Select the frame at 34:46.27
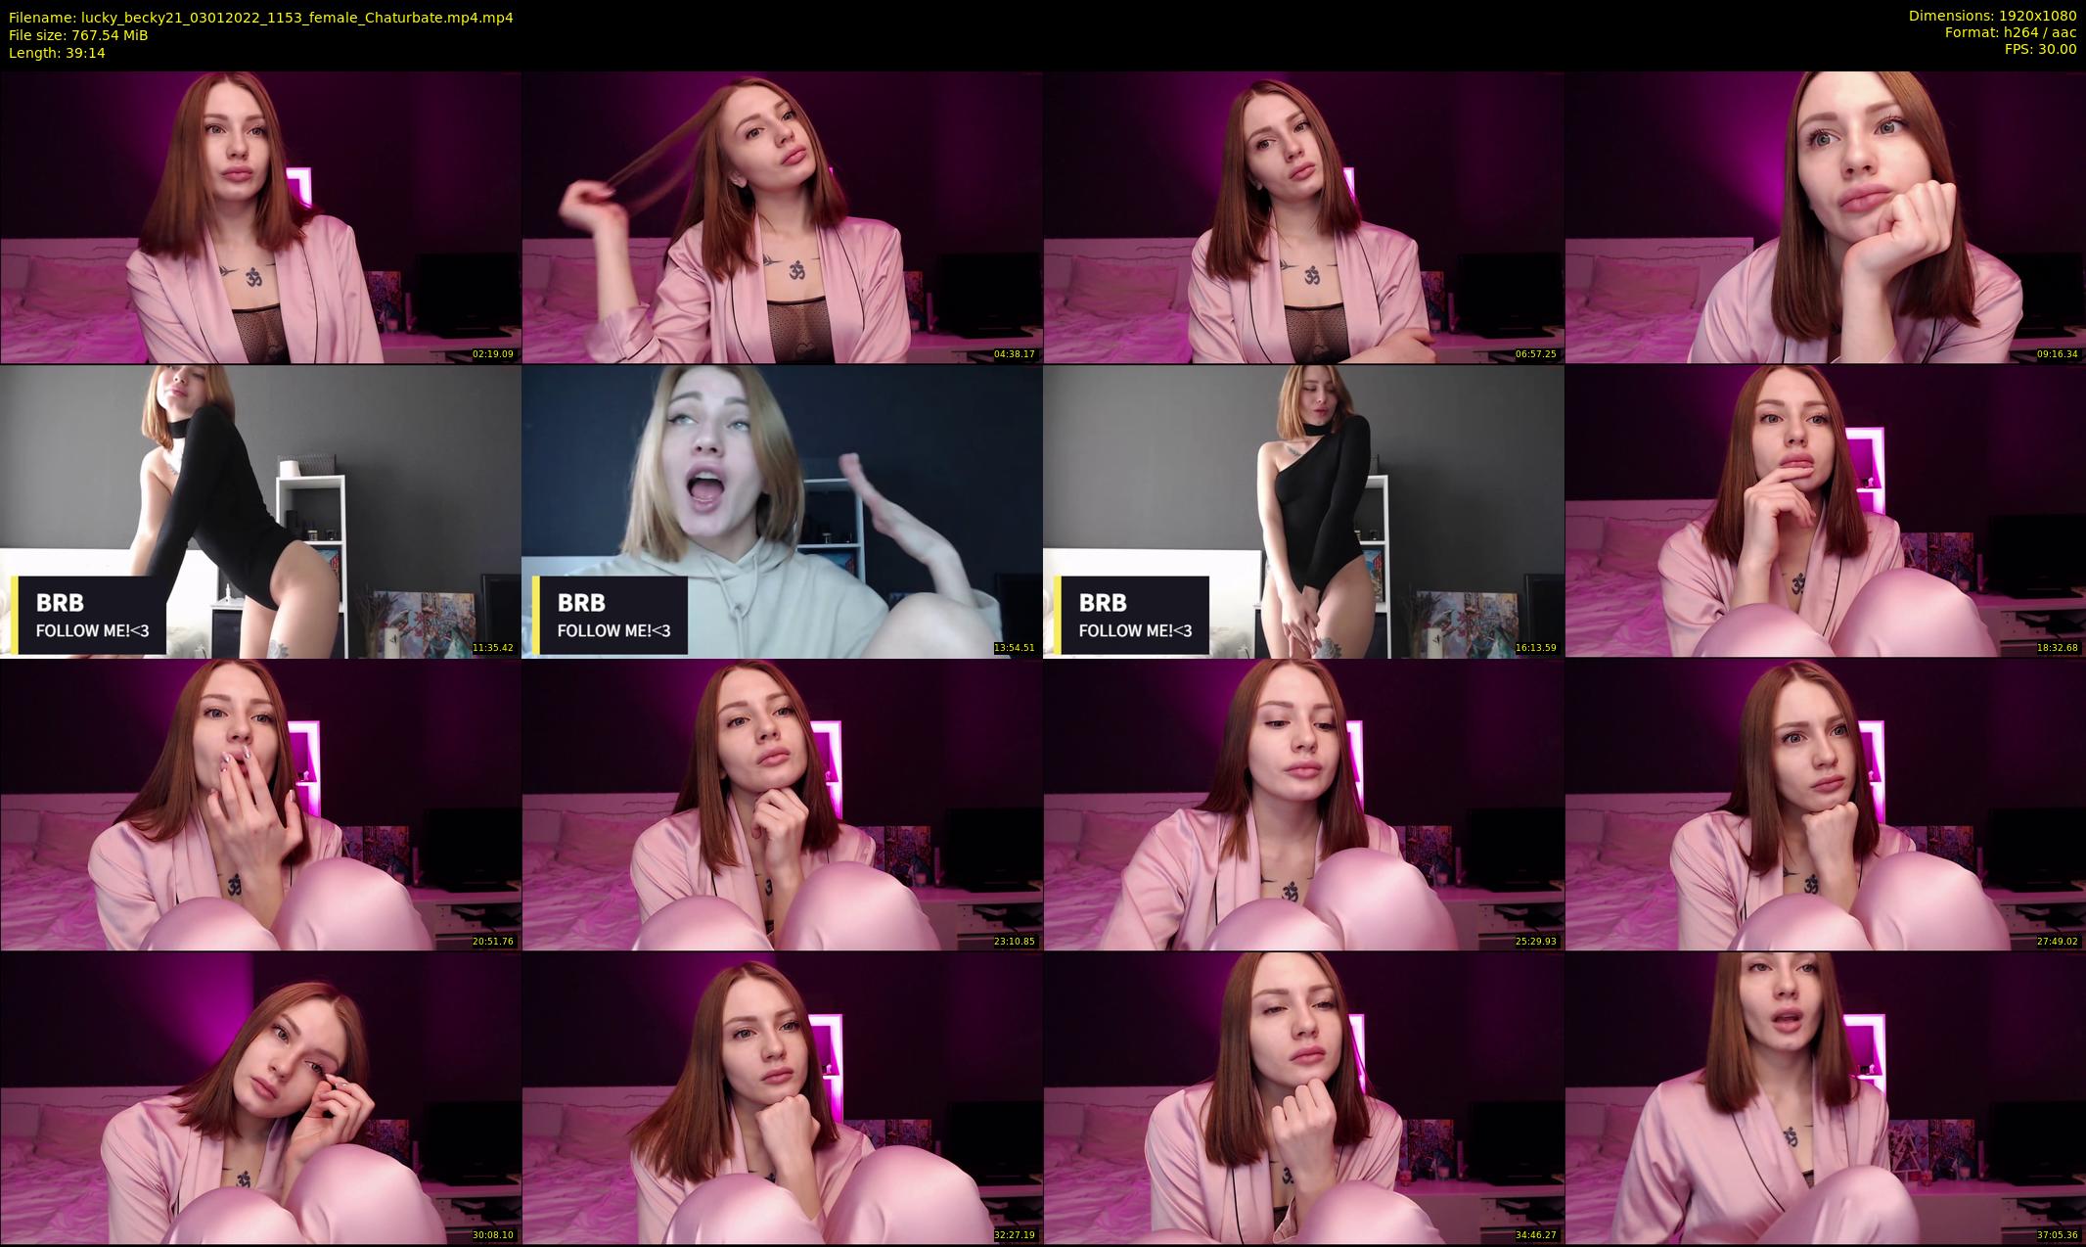The image size is (2086, 1247). 1303,1097
